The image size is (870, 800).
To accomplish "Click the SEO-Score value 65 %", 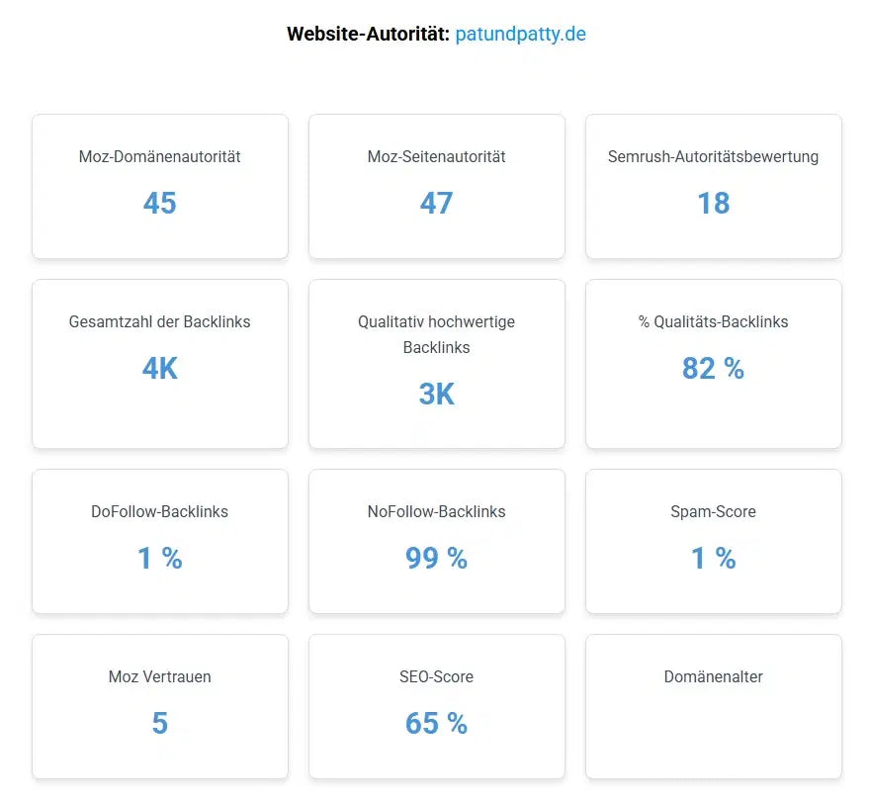I will coord(436,723).
